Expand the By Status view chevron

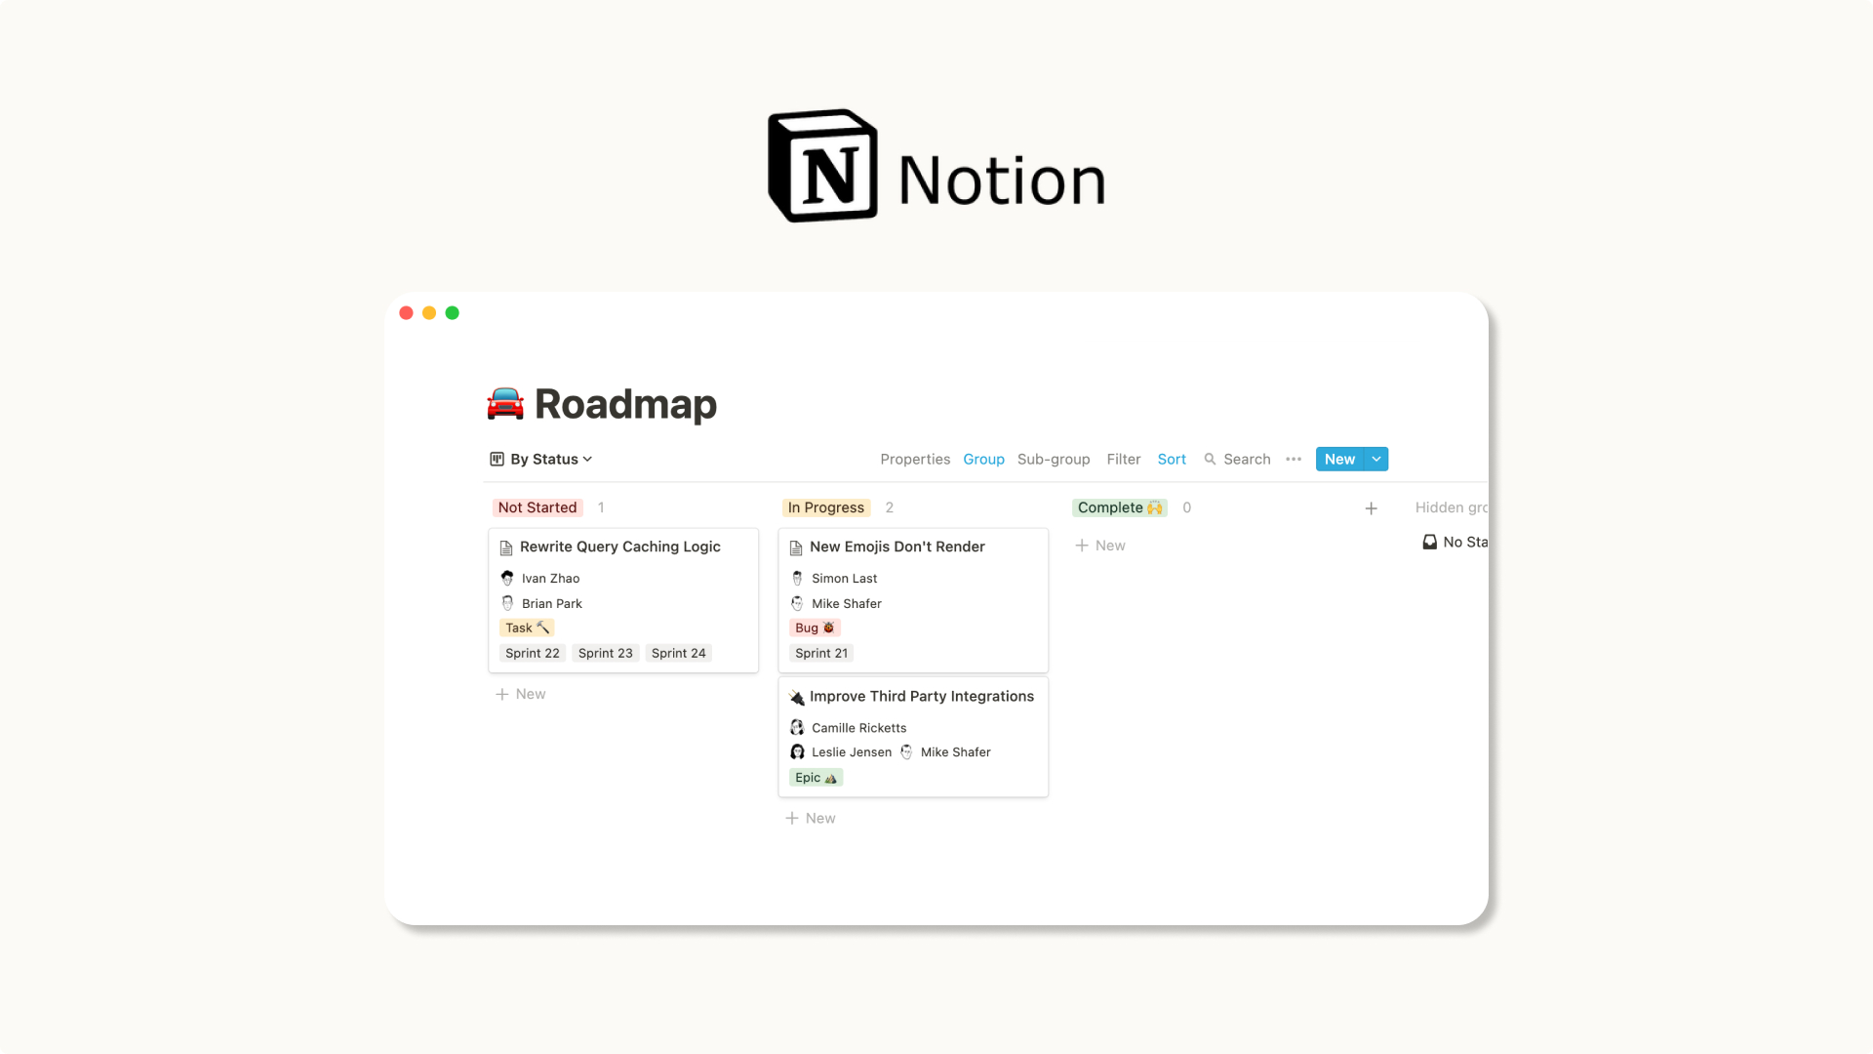point(587,459)
